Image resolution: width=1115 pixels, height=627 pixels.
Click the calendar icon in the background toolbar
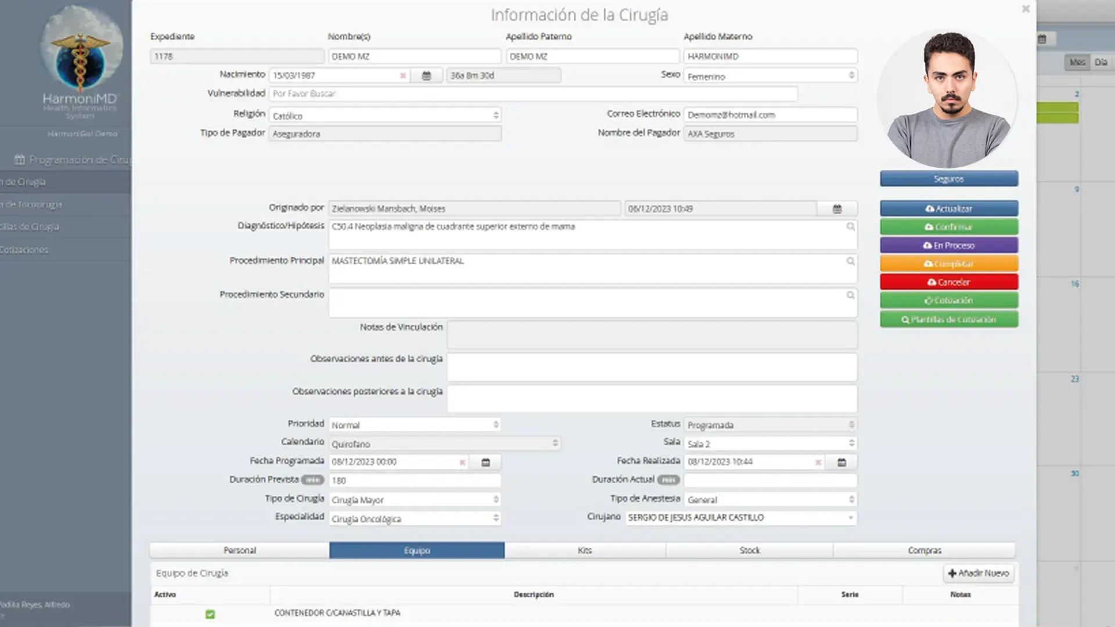click(1042, 39)
